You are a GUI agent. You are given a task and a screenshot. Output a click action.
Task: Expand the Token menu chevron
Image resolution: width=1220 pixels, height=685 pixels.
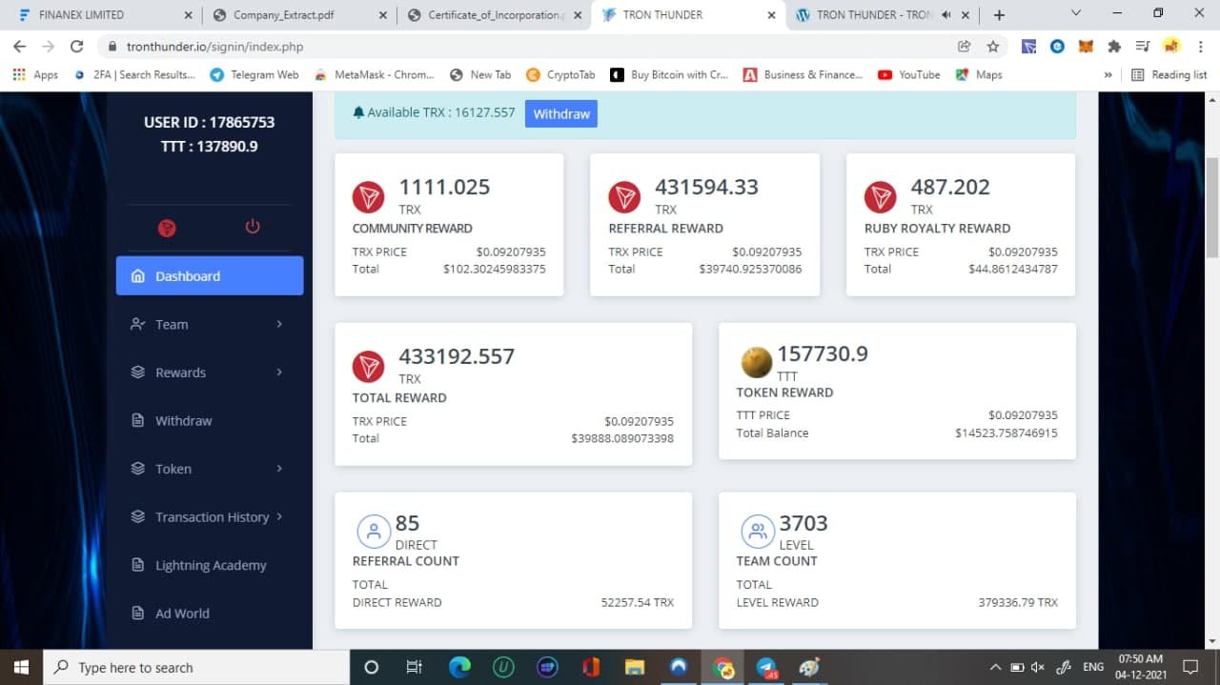click(x=279, y=469)
